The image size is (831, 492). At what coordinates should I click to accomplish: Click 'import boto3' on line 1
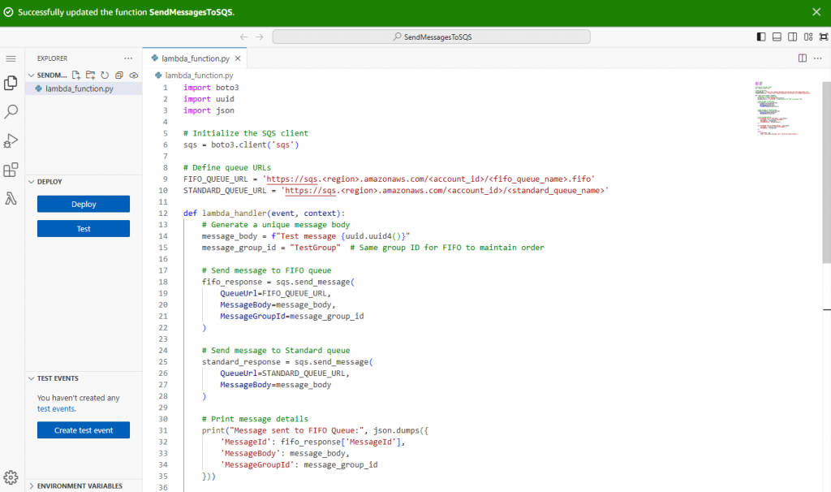pos(211,88)
